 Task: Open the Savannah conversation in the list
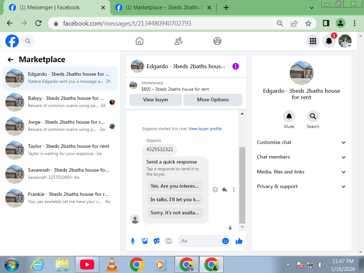point(60,174)
